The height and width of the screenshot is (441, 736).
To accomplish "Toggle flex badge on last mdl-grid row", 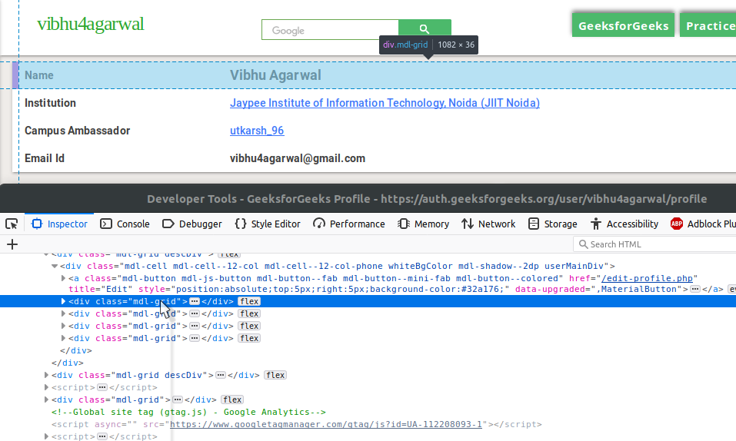I will click(x=232, y=400).
